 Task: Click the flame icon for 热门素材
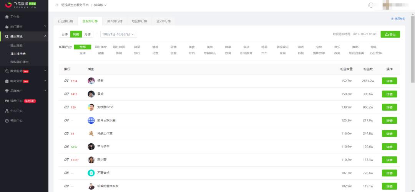7,27
